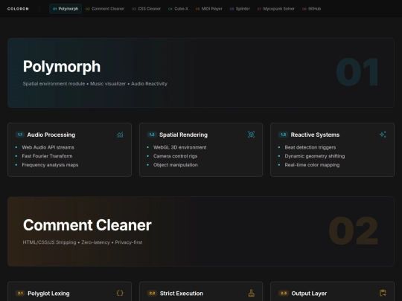Click the 2.2 badge on Strict Execution
The image size is (402, 301).
[x=152, y=294]
